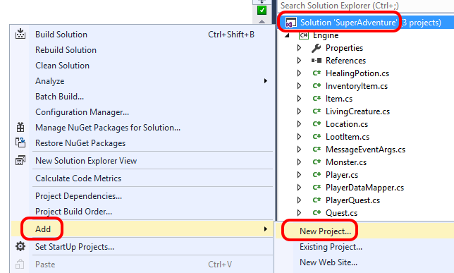Expand the References node

coord(299,60)
